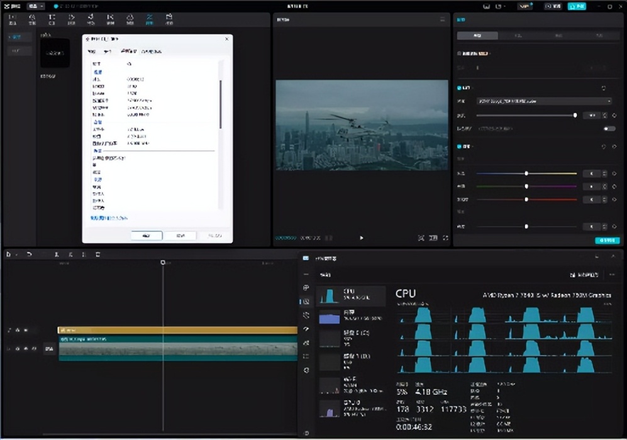The width and height of the screenshot is (627, 440).
Task: Click the undo icon in timeline toolbar
Action: 29,255
